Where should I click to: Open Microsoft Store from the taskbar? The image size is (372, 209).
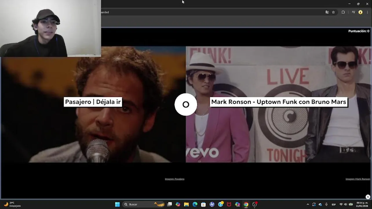203,204
